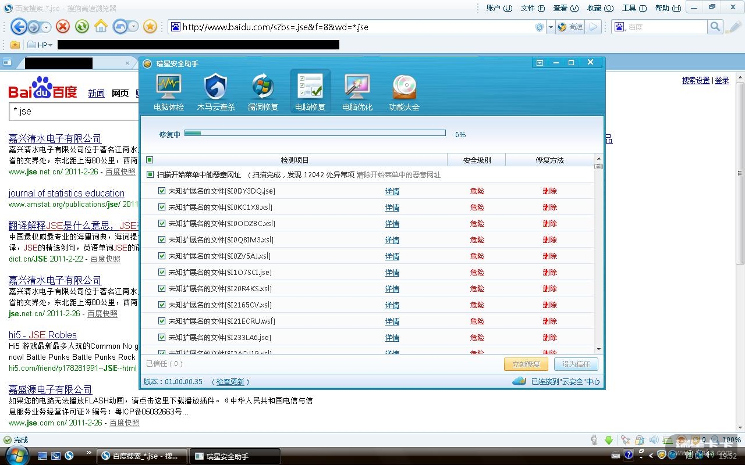The image size is (745, 465).
Task: Click the Go arrow after 高速
Action: (x=593, y=27)
